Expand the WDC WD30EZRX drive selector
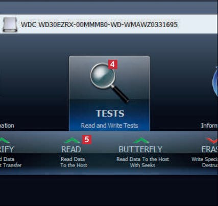 tap(108, 24)
